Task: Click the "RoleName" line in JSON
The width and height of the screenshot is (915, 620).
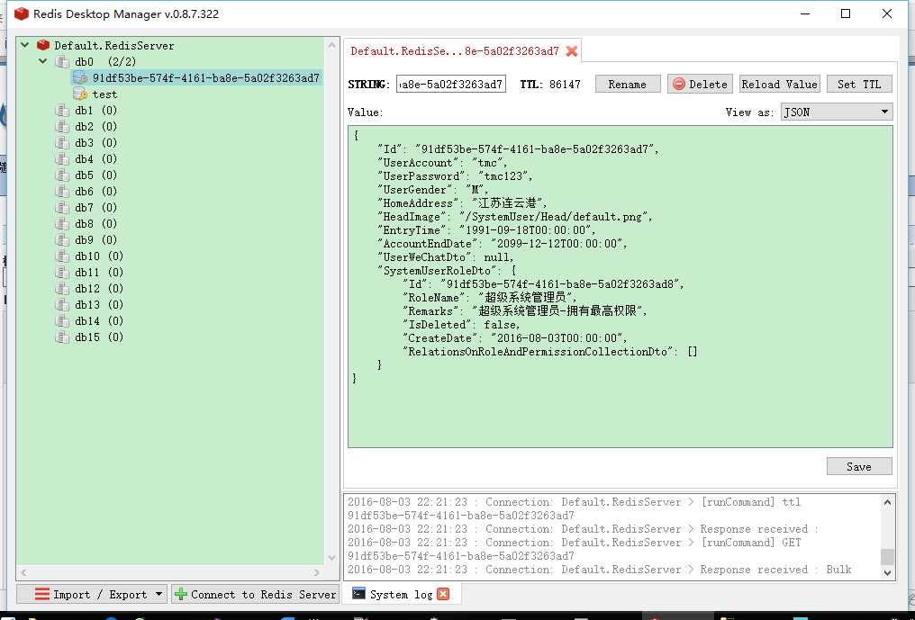Action: [x=490, y=298]
